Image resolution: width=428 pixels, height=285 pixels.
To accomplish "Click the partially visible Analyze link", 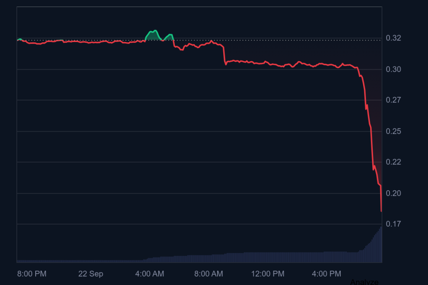I will click(x=364, y=282).
